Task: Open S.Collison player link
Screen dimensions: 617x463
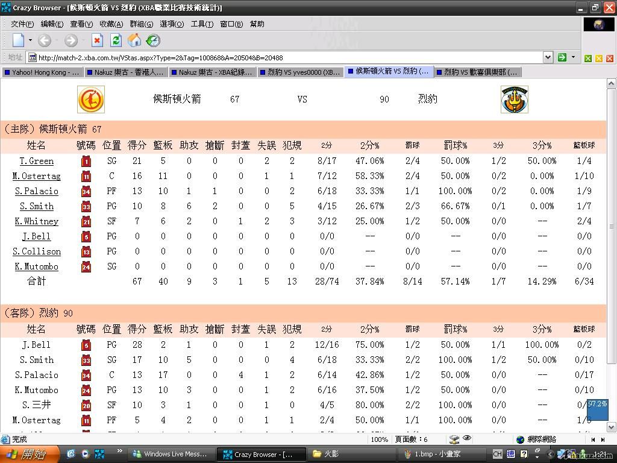Action: coord(37,251)
